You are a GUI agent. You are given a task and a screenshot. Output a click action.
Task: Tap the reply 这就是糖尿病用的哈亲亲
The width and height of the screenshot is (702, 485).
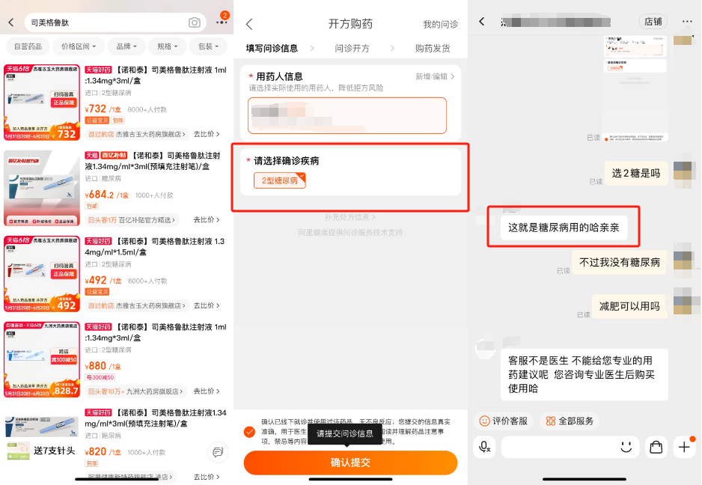[564, 228]
